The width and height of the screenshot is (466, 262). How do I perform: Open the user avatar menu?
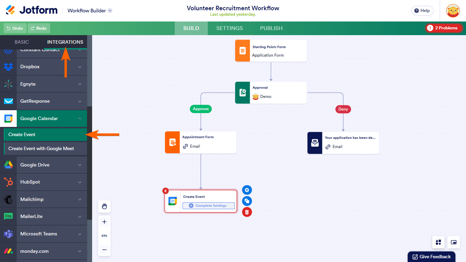(453, 11)
